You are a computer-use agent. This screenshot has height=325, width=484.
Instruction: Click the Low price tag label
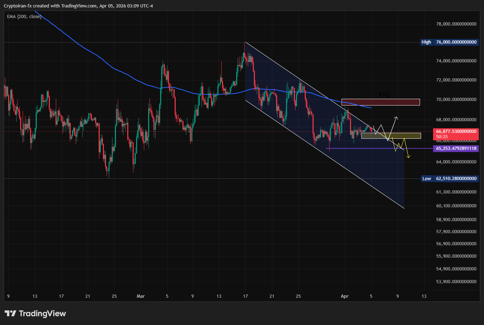tap(427, 178)
